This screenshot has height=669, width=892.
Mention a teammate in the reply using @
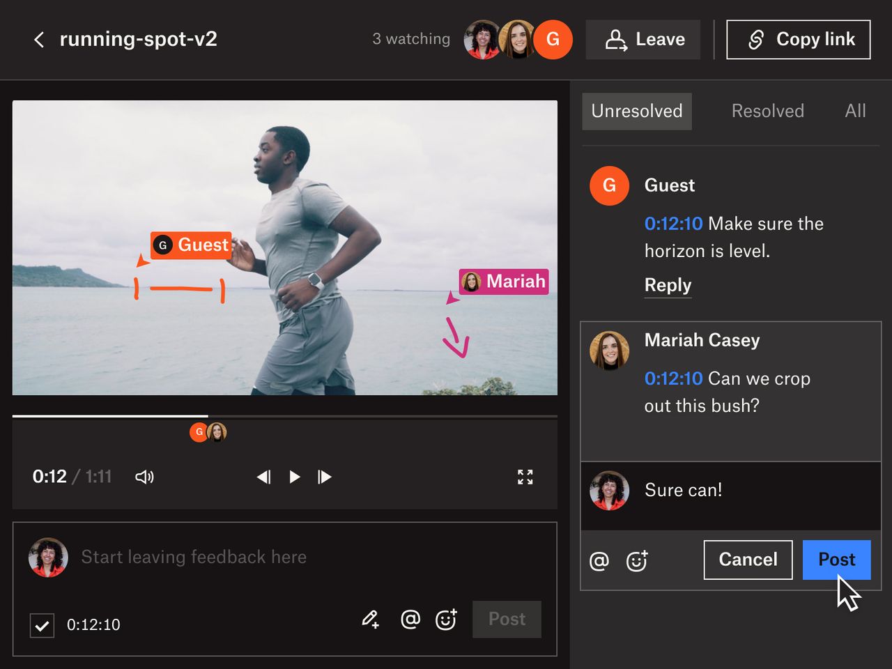coord(599,560)
